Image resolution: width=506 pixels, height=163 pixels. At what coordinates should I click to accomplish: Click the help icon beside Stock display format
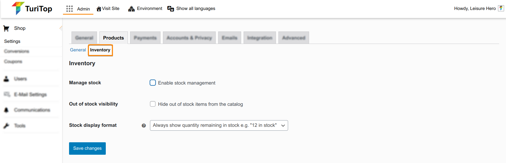pos(144,125)
